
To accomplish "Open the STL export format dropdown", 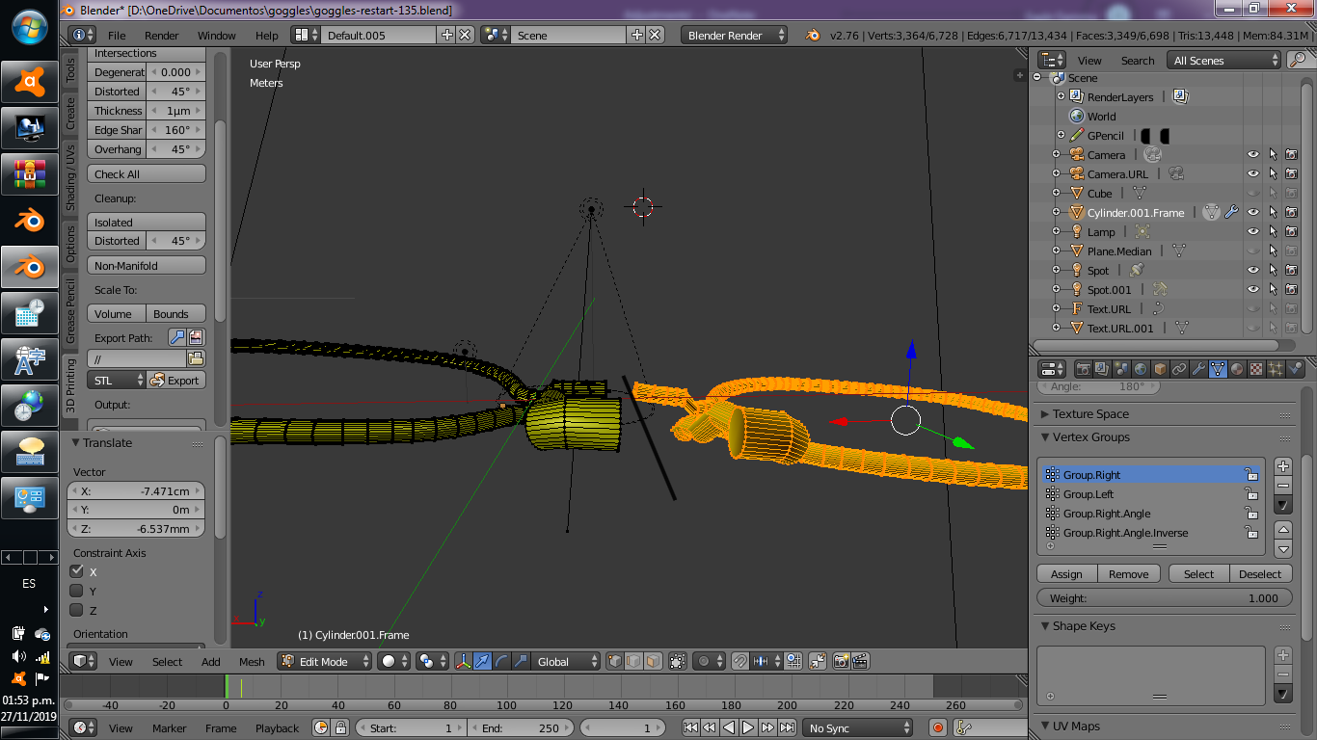I will pyautogui.click(x=116, y=381).
